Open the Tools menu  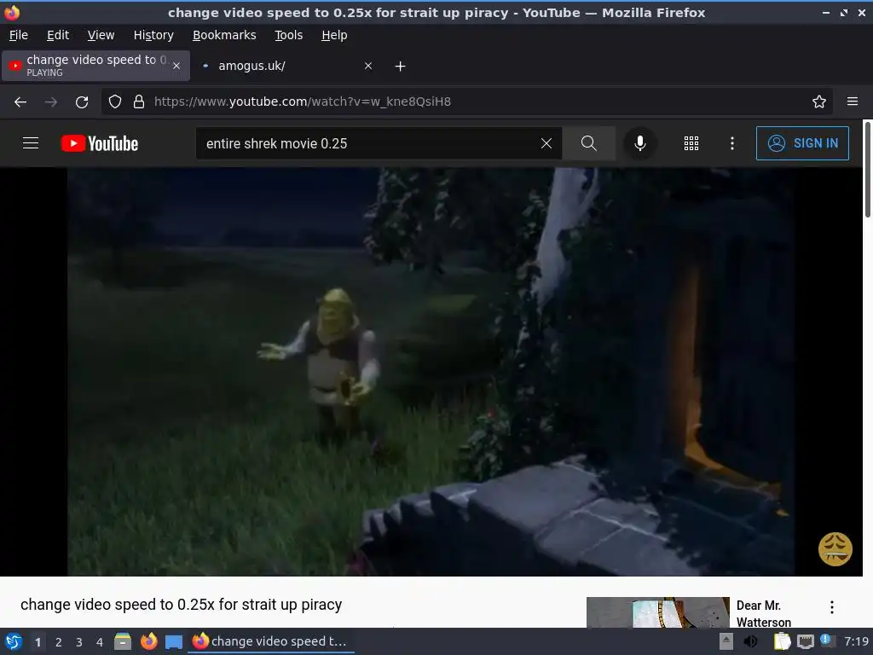288,35
